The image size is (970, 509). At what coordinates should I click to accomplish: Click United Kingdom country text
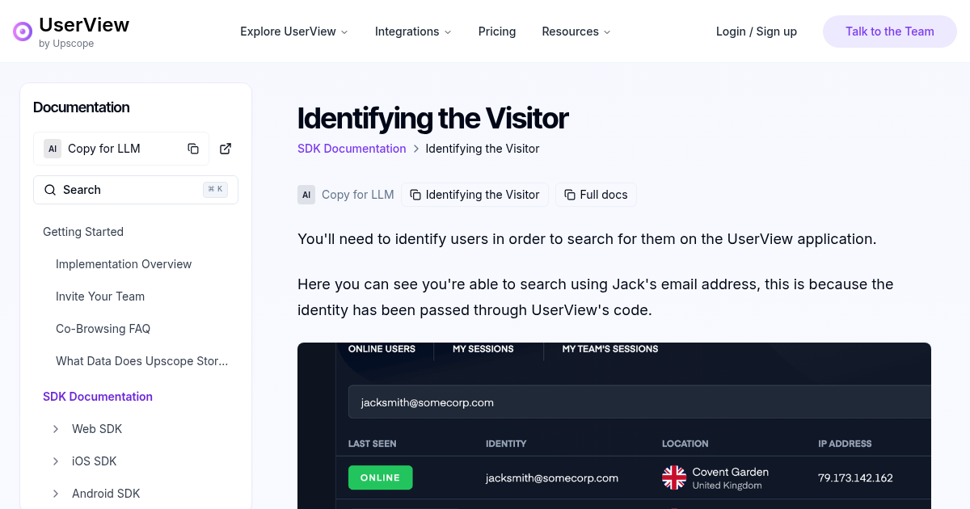click(727, 486)
